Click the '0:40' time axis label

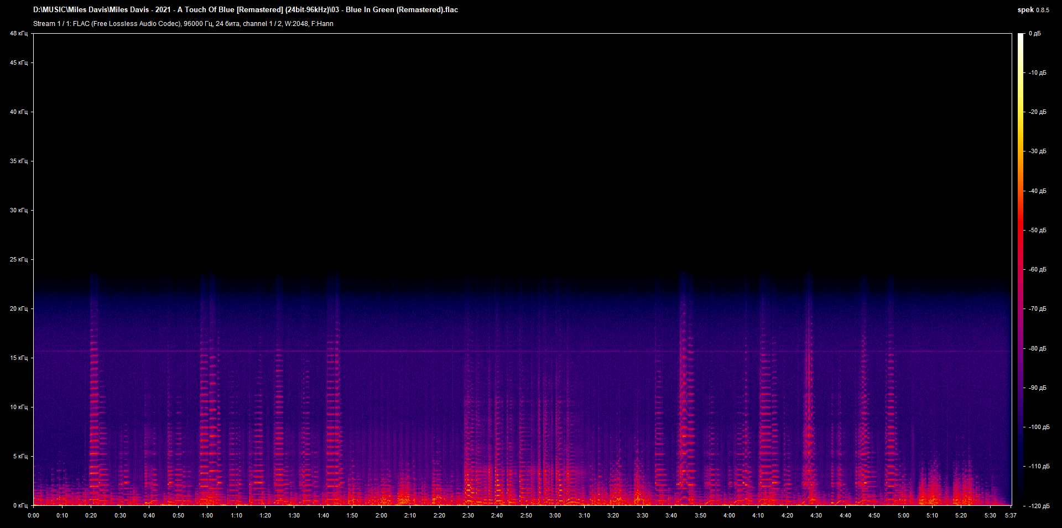coord(149,516)
